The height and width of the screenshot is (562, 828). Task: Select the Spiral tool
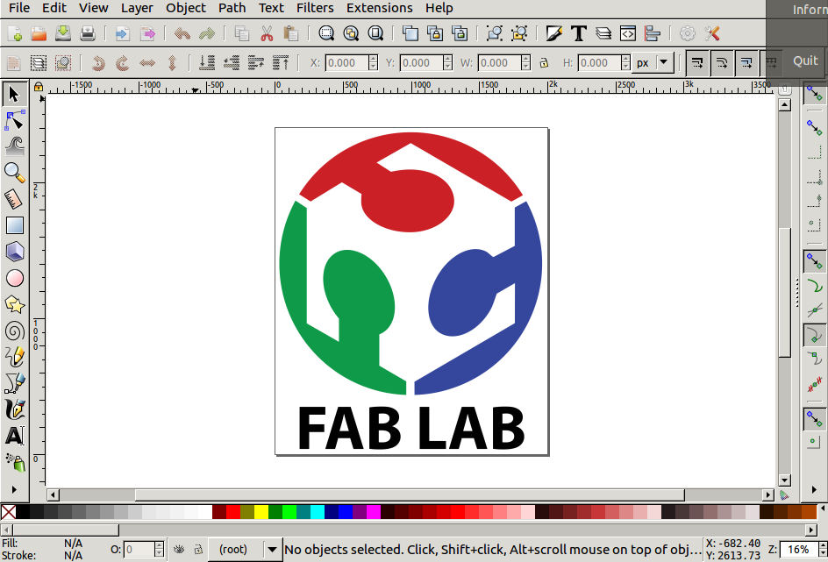(14, 331)
